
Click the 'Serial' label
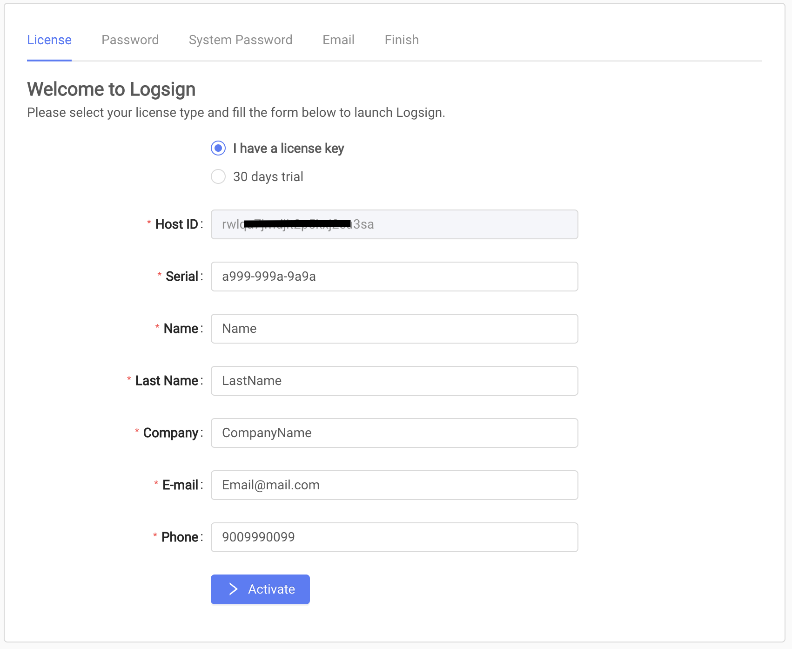182,277
